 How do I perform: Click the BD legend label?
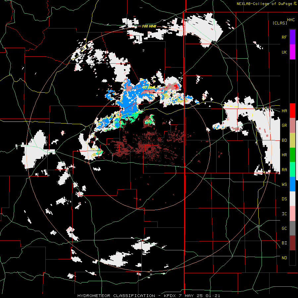pyautogui.click(x=284, y=140)
